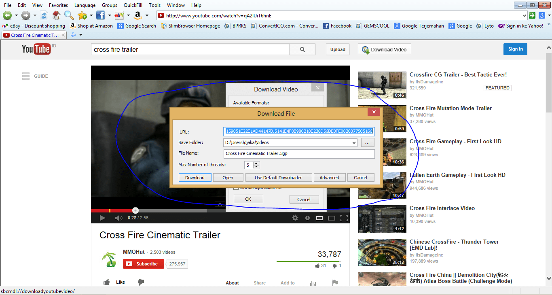Image resolution: width=552 pixels, height=295 pixels.
Task: Select the Cross Fire Cinematic browser tab
Action: click(32, 35)
